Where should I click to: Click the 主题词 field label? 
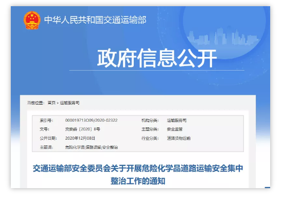click(46, 147)
